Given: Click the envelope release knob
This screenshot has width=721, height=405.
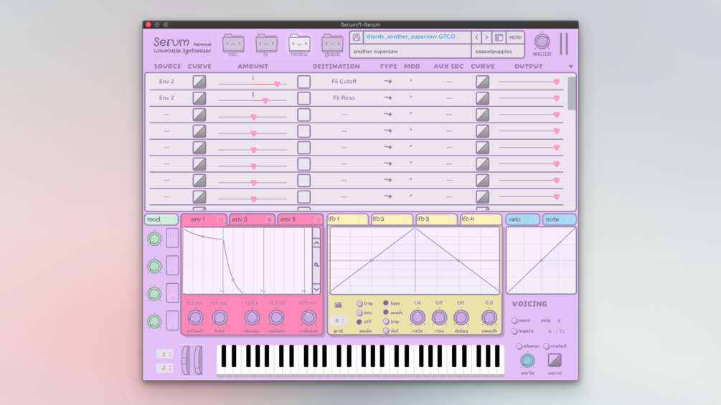Looking at the screenshot, I should click(308, 318).
